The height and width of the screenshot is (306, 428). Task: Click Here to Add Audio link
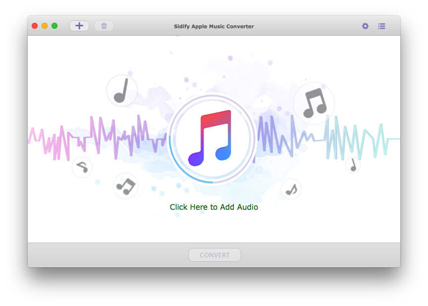[214, 207]
